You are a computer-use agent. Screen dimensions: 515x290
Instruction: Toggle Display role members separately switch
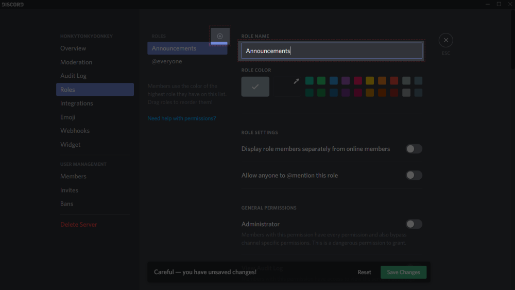pos(414,149)
